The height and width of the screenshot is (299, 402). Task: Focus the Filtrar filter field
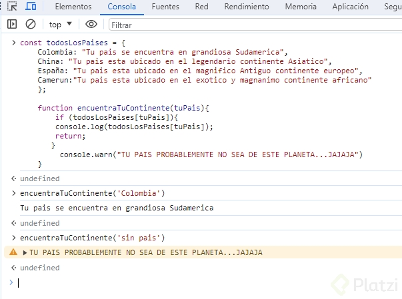coord(255,25)
